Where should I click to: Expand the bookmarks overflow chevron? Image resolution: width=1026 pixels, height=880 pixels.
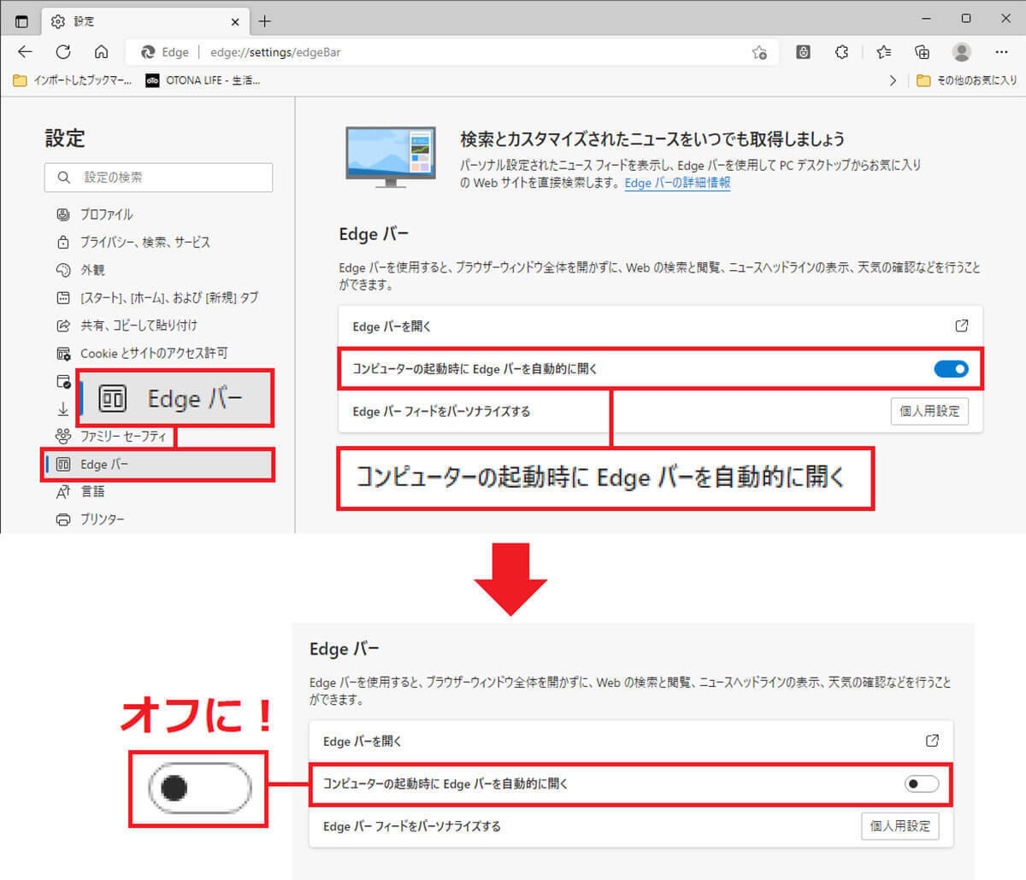[x=893, y=80]
